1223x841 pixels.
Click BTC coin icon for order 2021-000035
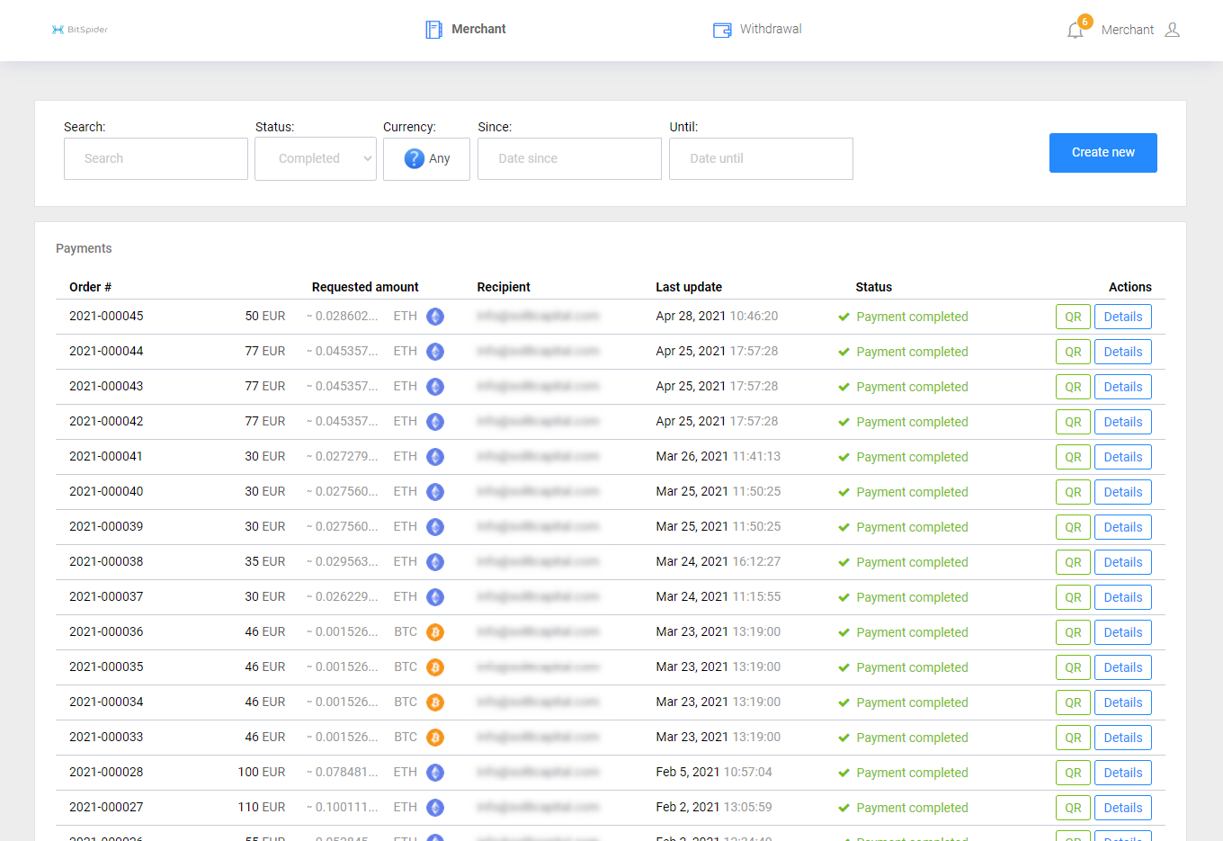coord(435,667)
